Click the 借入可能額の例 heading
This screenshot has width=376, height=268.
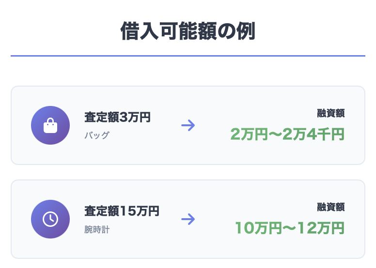tap(188, 32)
